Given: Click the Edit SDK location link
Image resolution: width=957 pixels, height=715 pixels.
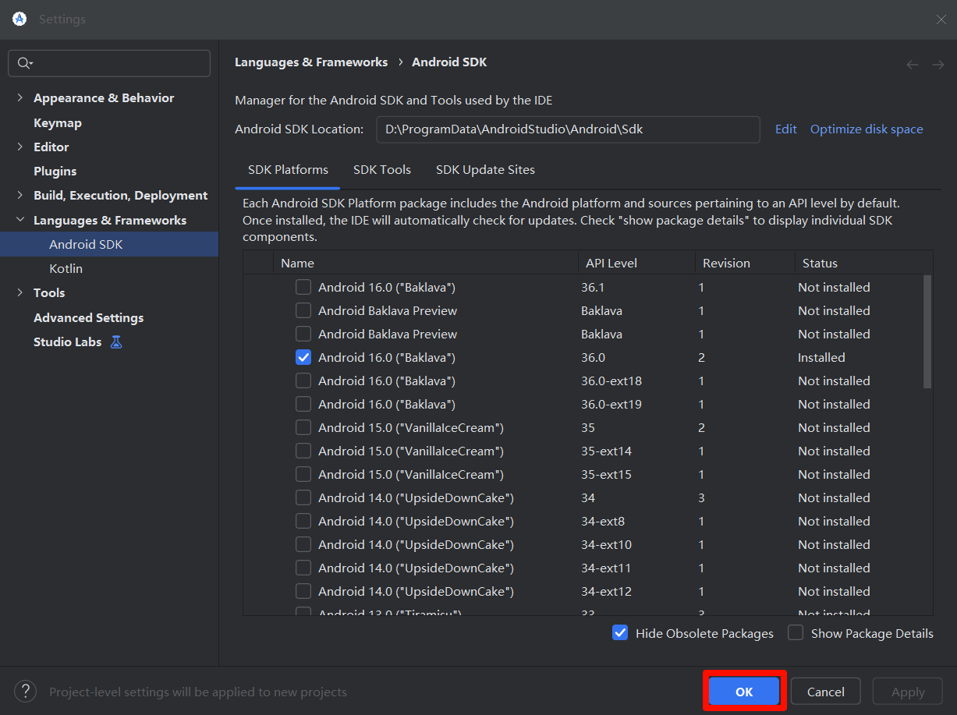Looking at the screenshot, I should [785, 129].
